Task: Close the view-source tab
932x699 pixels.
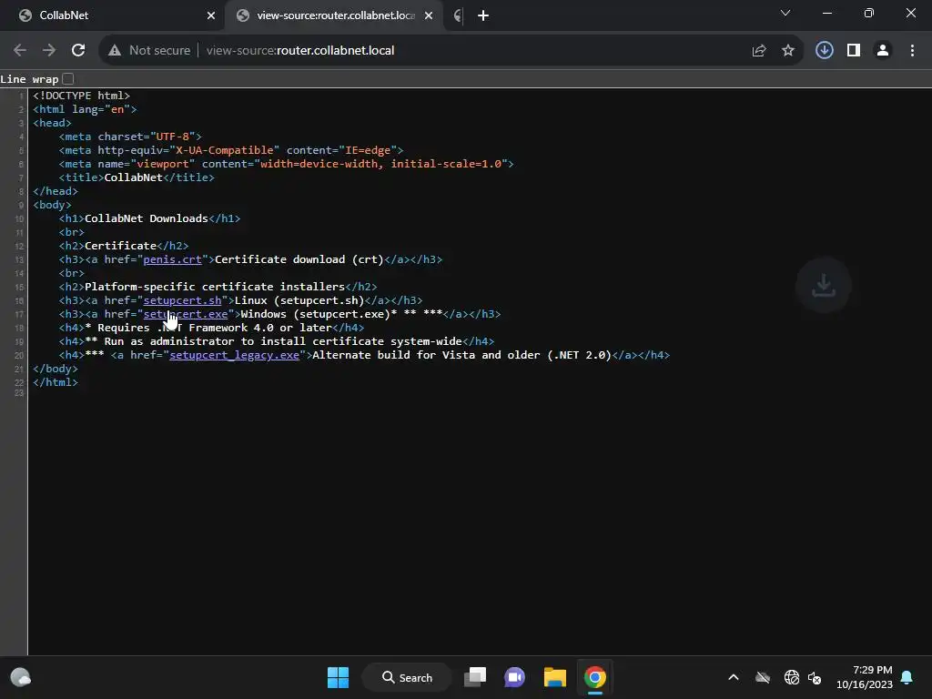Action: click(x=429, y=15)
